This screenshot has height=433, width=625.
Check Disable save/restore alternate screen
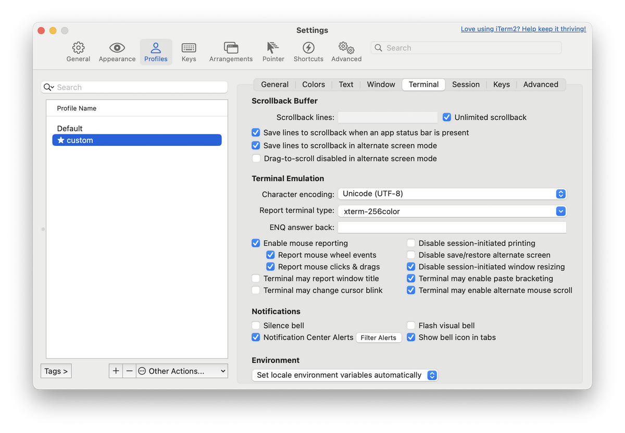coord(411,255)
